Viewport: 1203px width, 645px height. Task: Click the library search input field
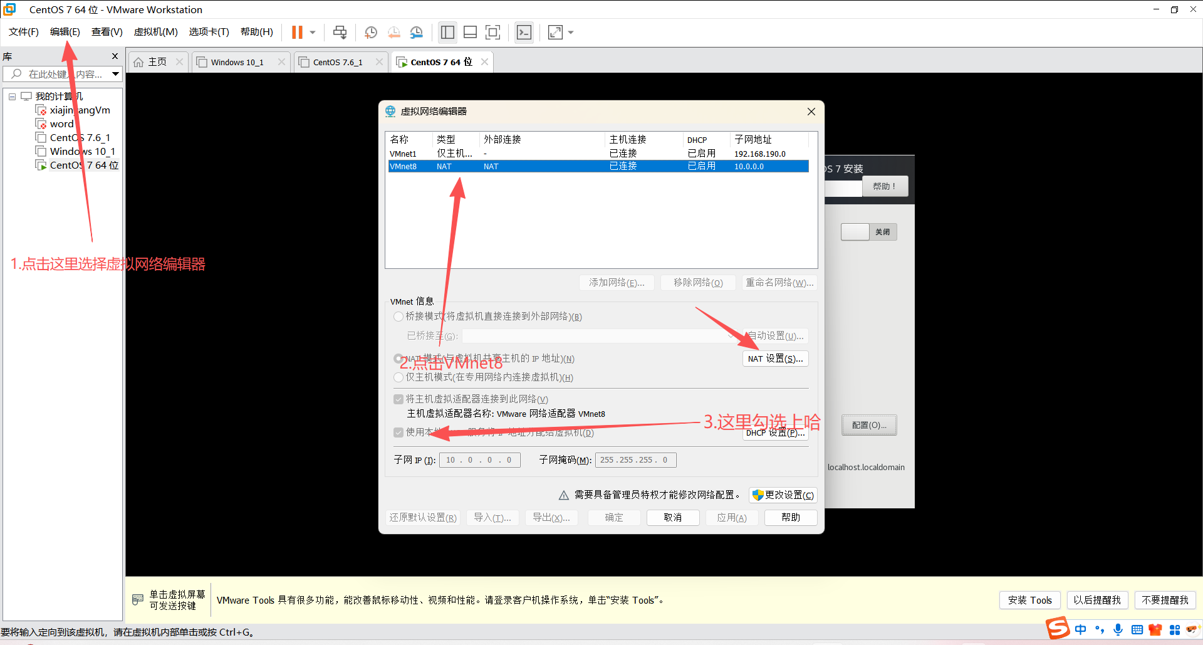63,74
